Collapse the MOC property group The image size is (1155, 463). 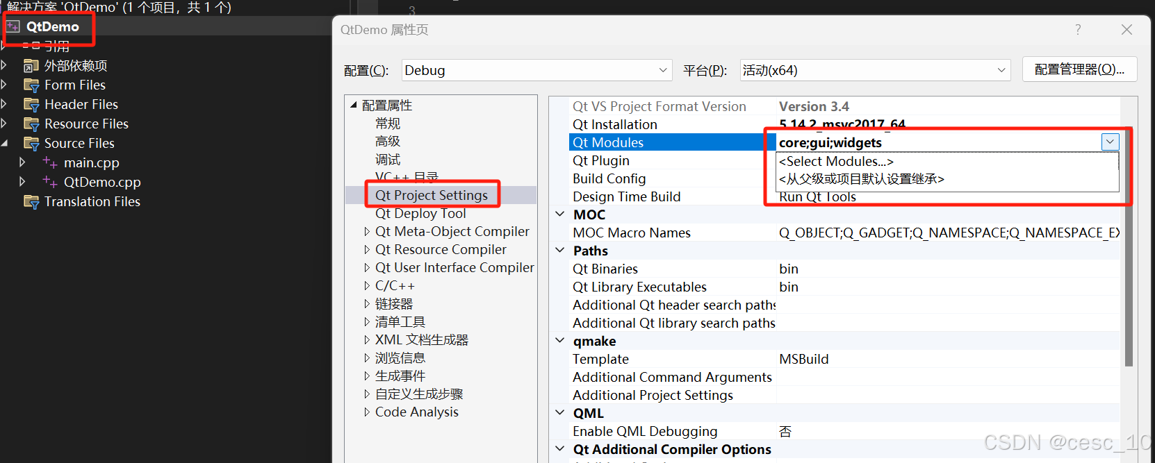[560, 214]
